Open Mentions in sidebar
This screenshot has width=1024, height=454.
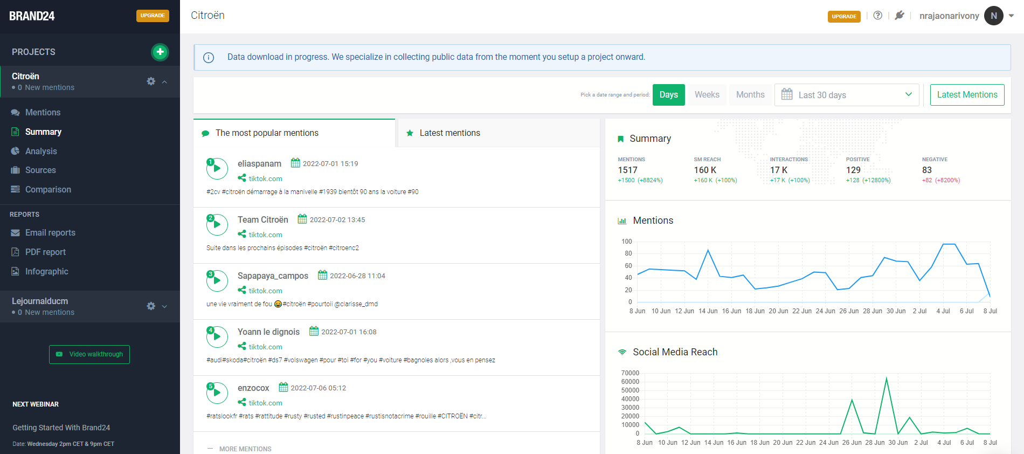coord(43,112)
